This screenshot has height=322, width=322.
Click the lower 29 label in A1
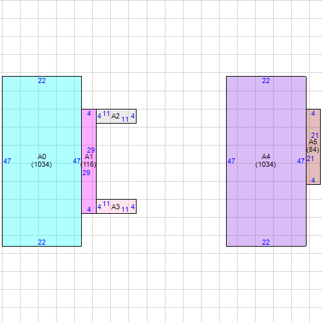pos(86,173)
